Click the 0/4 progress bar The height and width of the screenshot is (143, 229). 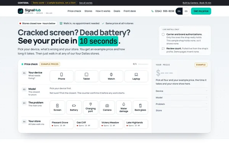point(143,64)
